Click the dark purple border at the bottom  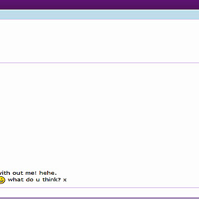coord(99,198)
